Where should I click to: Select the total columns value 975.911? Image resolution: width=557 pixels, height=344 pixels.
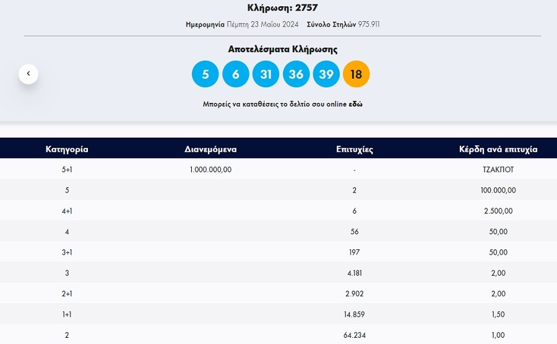[x=369, y=24]
